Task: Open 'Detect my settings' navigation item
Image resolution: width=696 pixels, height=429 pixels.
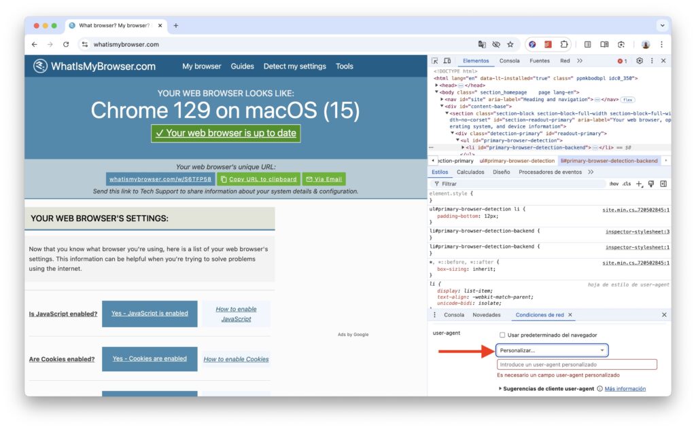Action: [295, 67]
